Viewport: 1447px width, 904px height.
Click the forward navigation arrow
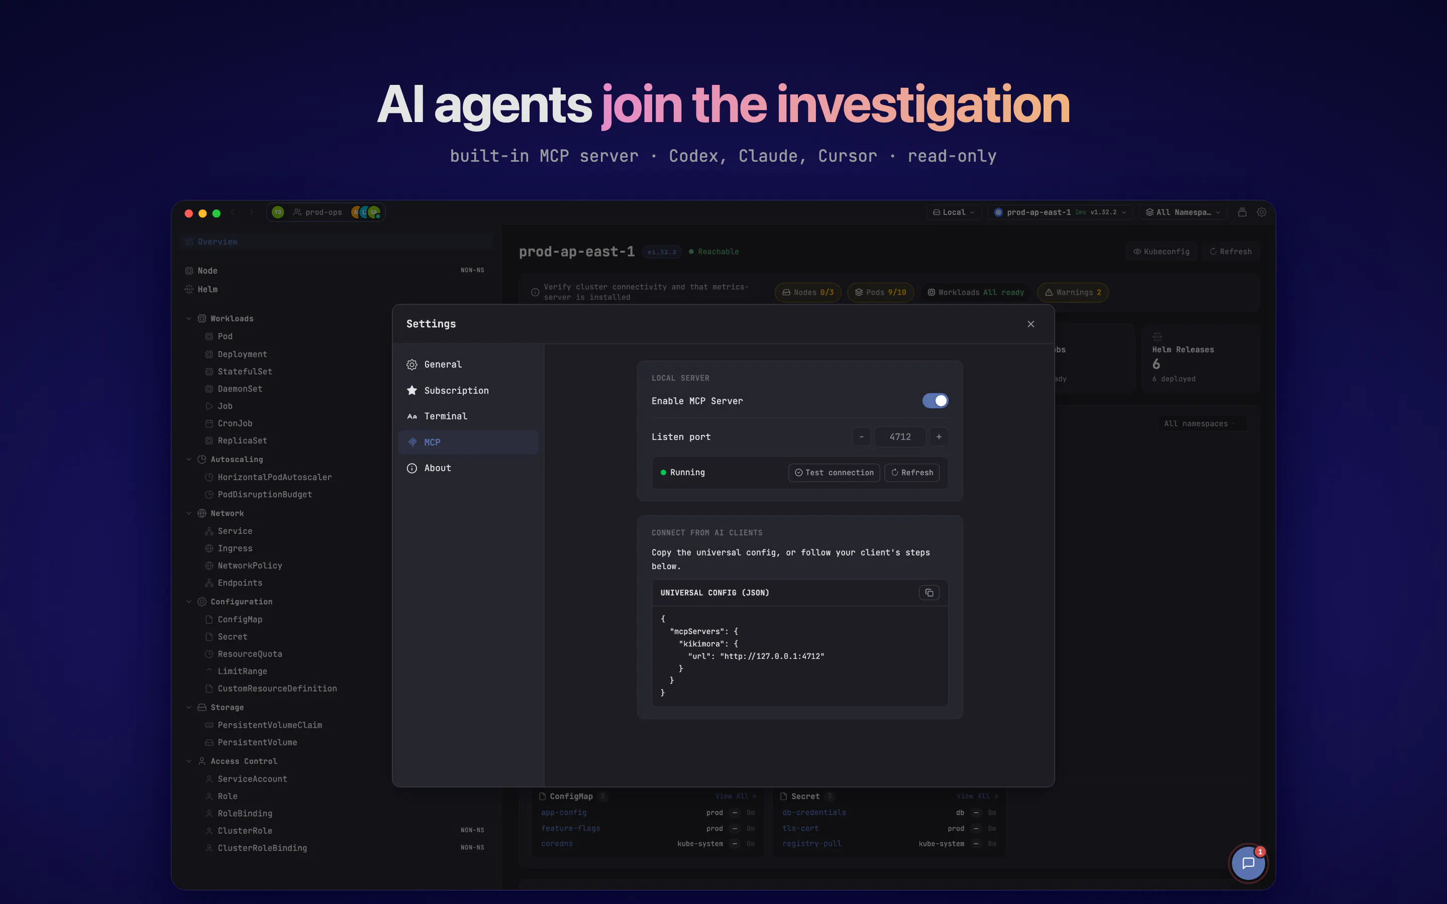coord(251,212)
